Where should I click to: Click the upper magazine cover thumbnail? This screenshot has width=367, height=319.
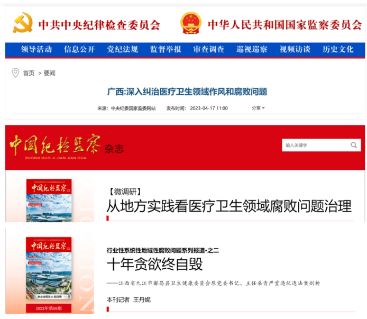(x=49, y=200)
